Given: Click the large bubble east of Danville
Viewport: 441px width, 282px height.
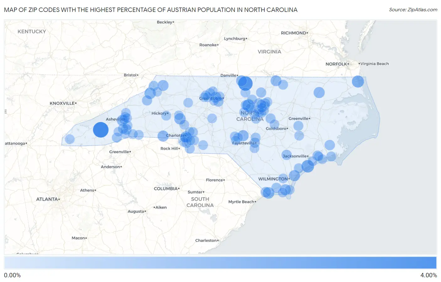Looking at the screenshot, I should tap(245, 83).
